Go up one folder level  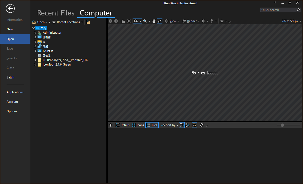[110, 125]
